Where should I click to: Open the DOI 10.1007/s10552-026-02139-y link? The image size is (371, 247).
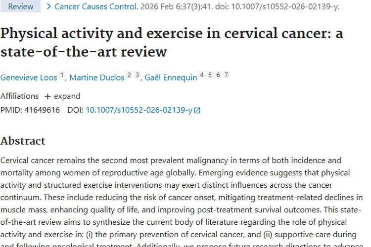coord(139,110)
